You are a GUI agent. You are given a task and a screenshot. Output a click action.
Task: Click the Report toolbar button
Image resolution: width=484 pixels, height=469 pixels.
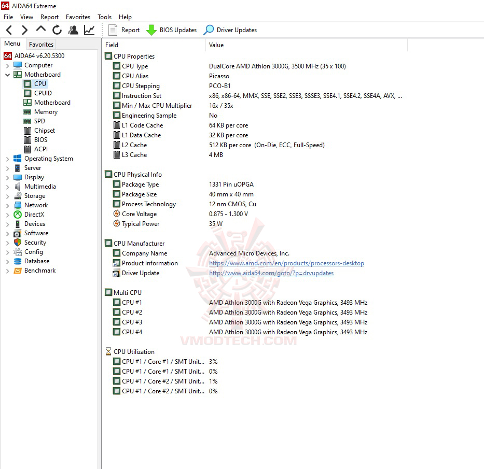tap(124, 30)
